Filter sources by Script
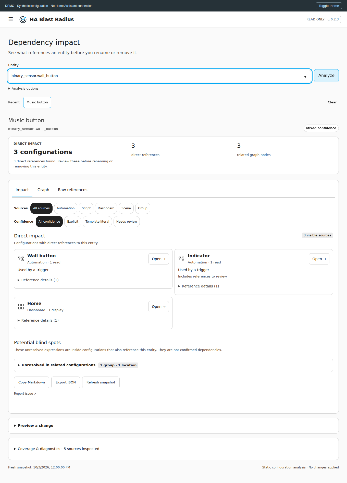 coord(86,208)
